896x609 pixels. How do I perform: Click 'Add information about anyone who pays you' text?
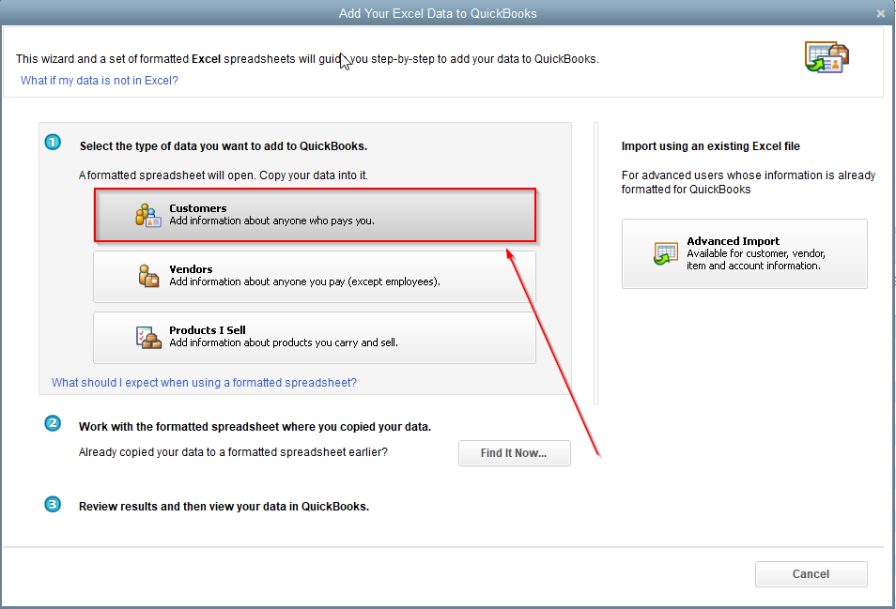coord(272,221)
